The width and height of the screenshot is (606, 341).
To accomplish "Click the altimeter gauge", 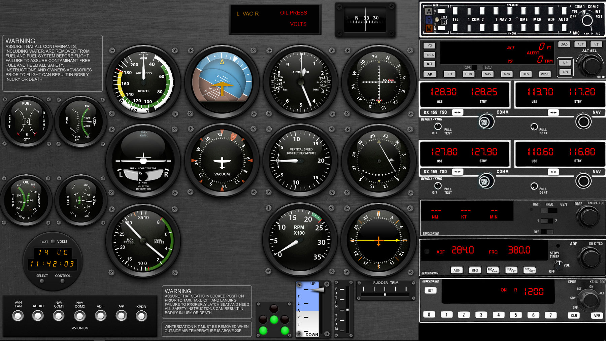I will pyautogui.click(x=301, y=82).
